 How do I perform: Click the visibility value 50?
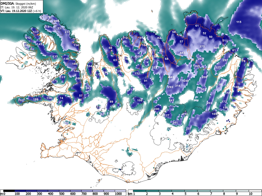pos(211,37)
